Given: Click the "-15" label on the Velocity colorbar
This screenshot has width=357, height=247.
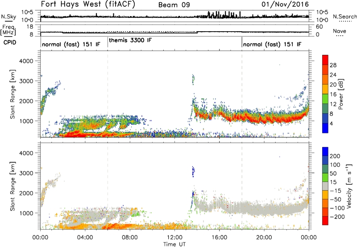Looking at the screenshot, I should coord(336,190).
